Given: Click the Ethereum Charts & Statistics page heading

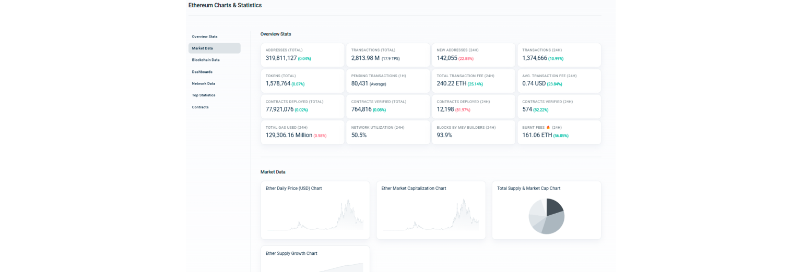Looking at the screenshot, I should (225, 5).
